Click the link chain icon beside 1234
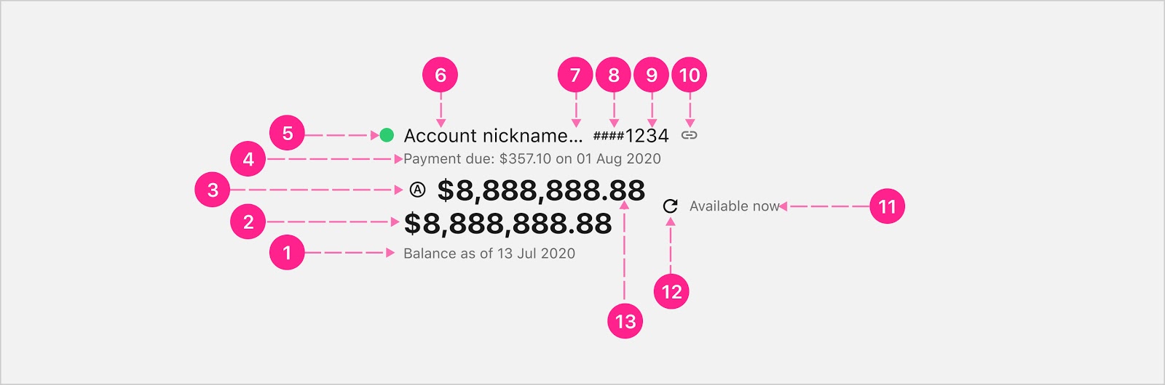The height and width of the screenshot is (385, 1165). [x=689, y=135]
